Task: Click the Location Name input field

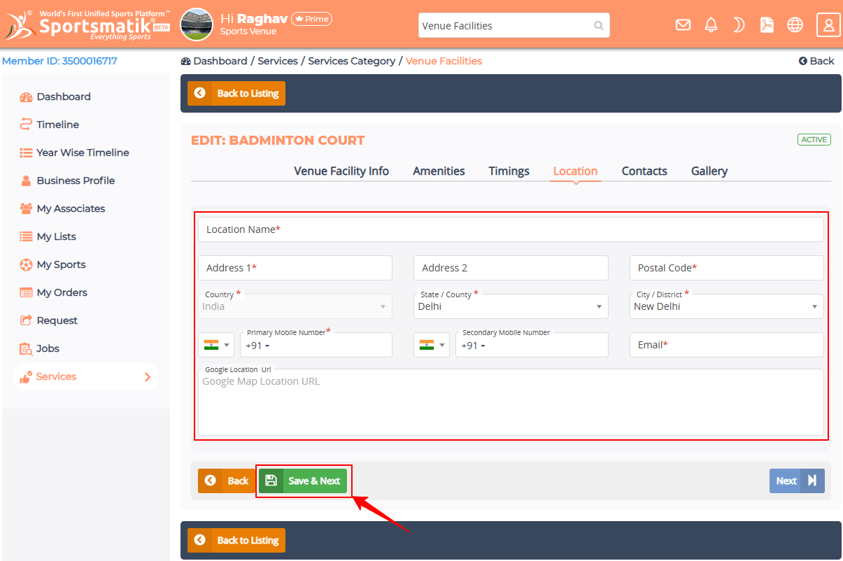Action: pyautogui.click(x=511, y=229)
